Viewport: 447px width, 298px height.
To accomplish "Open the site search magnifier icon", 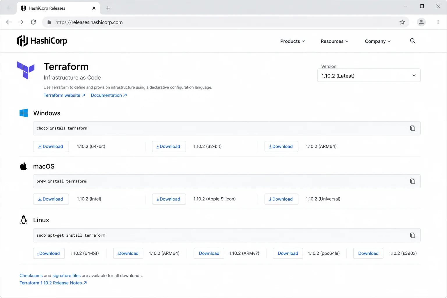I will [x=413, y=41].
